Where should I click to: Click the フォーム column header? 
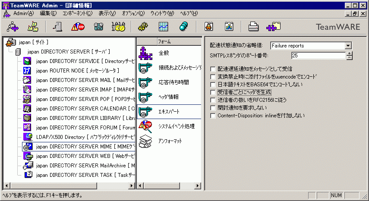coord(180,41)
